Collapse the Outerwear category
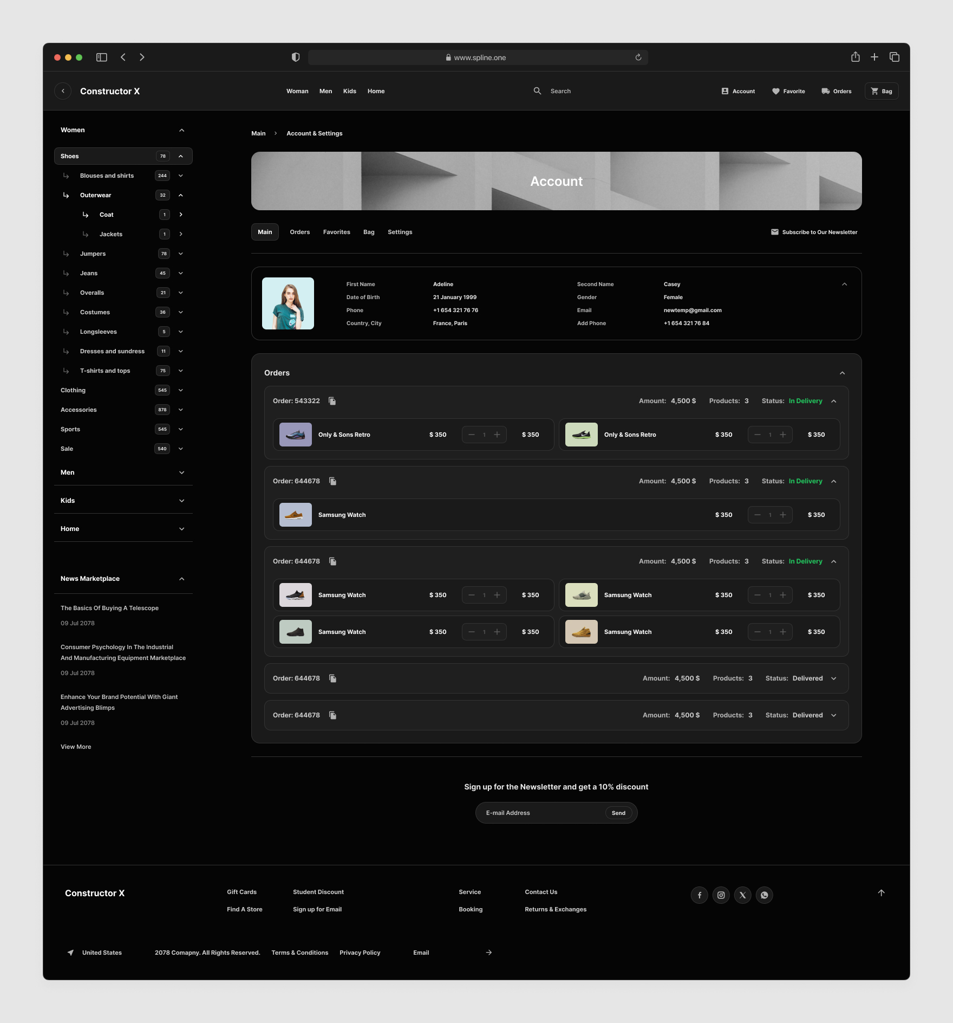The image size is (953, 1023). point(181,195)
